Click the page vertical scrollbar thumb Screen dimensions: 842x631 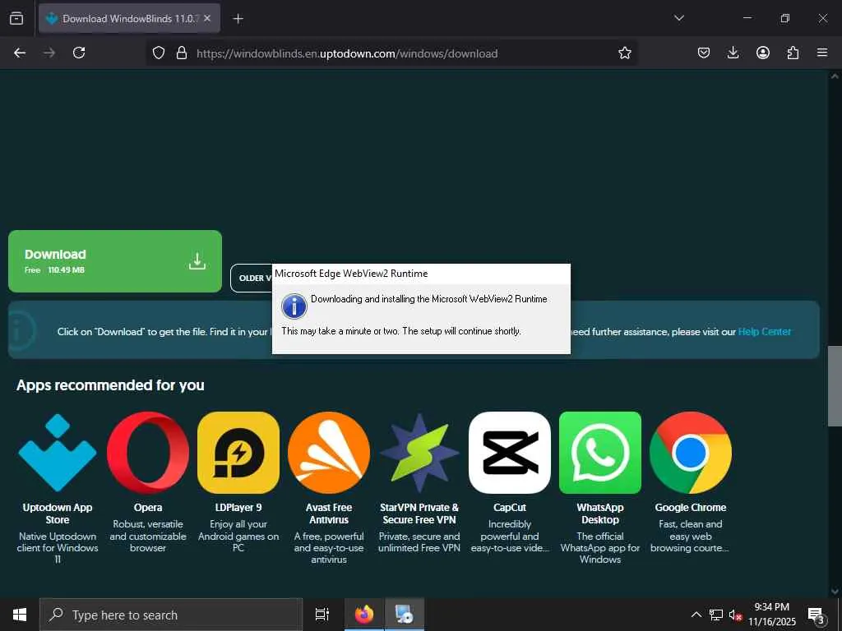tap(835, 386)
